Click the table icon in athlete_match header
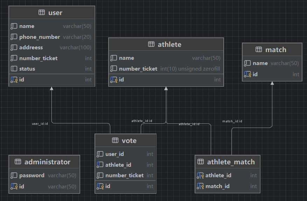 201,162
